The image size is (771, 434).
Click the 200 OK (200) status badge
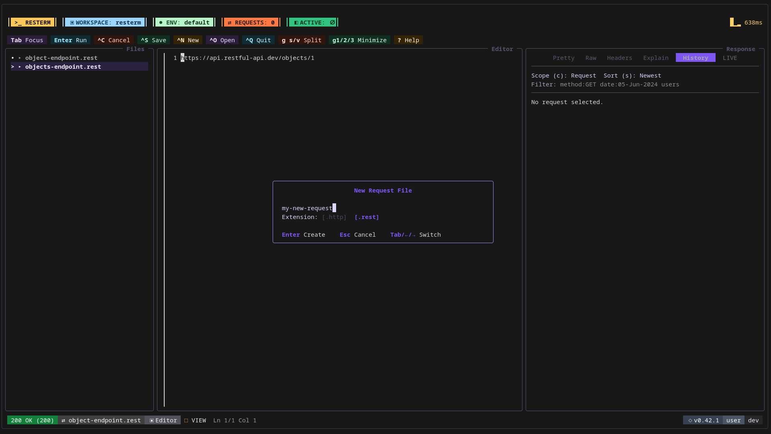[33, 420]
